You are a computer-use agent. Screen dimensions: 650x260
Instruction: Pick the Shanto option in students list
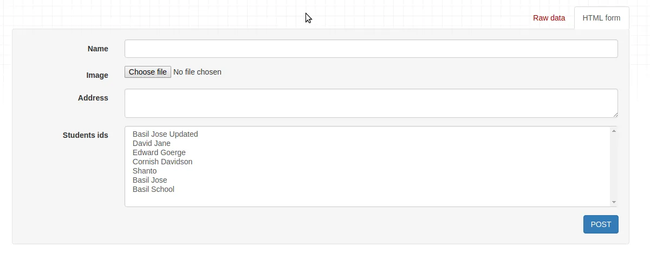click(x=145, y=171)
